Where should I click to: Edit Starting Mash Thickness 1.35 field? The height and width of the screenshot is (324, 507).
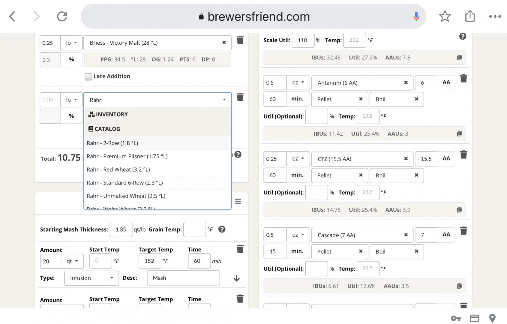point(121,229)
